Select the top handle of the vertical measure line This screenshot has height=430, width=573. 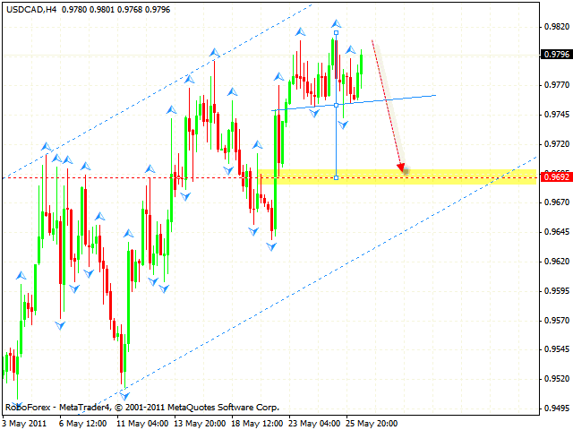tap(336, 32)
